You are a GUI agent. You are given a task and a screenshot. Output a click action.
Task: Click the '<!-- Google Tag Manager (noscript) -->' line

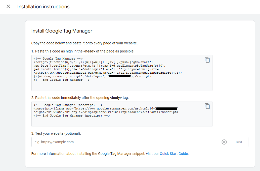point(68,105)
